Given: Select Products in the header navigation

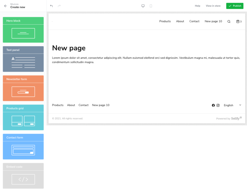Looking at the screenshot, I should point(165,21).
